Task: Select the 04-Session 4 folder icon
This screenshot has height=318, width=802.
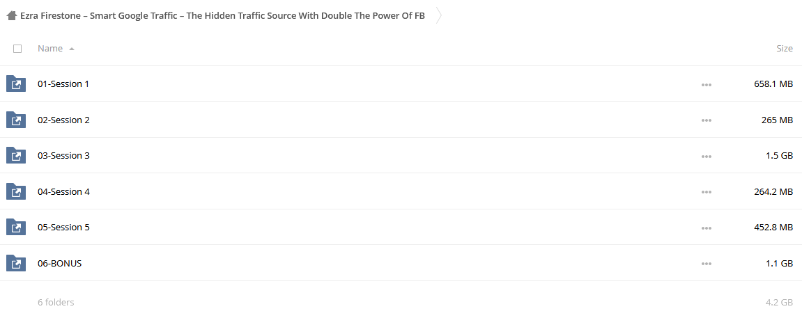Action: [x=16, y=192]
